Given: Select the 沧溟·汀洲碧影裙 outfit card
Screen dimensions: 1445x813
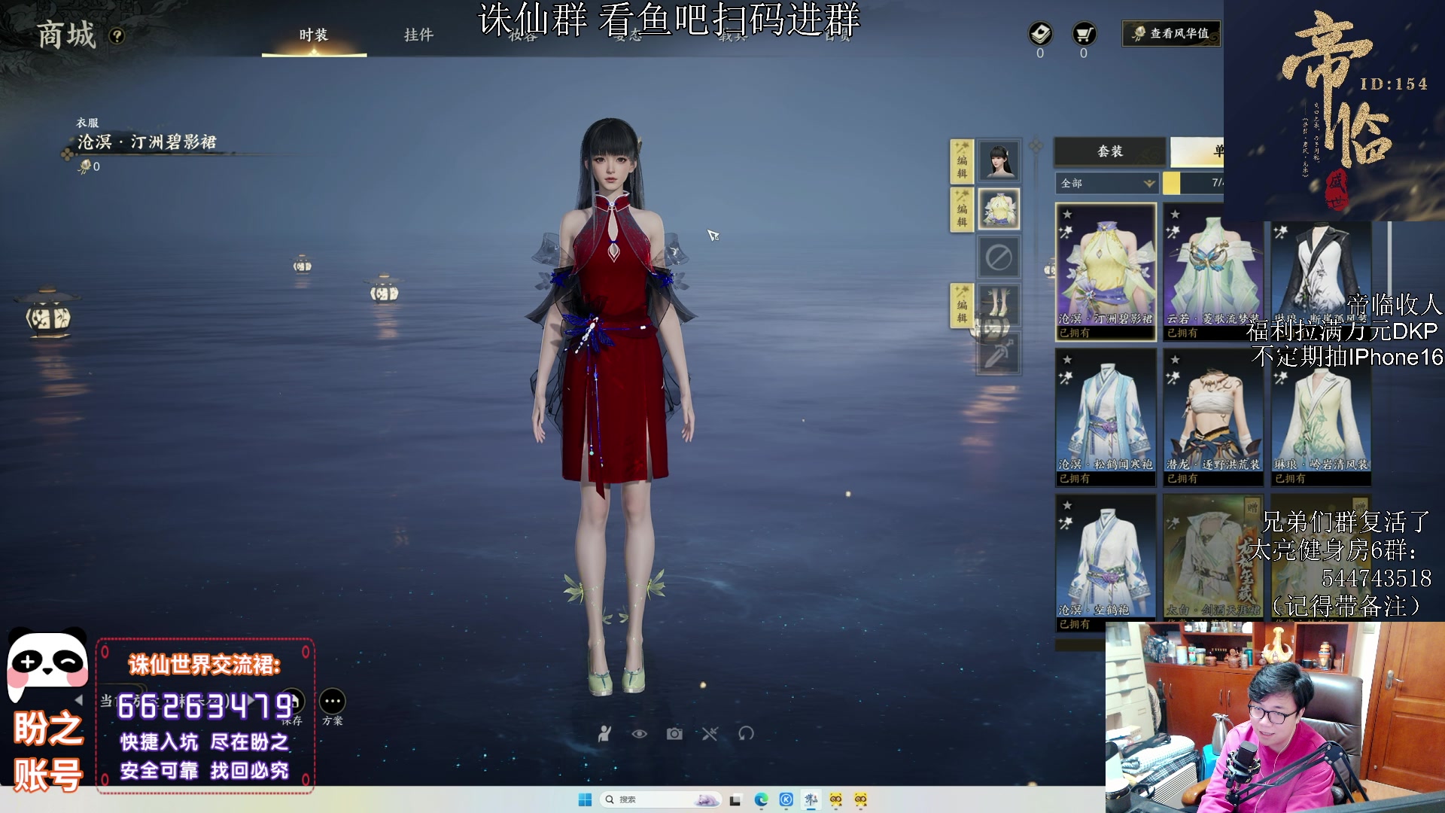Looking at the screenshot, I should pos(1106,272).
